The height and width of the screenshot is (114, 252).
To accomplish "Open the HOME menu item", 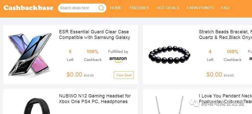I will [116, 8].
